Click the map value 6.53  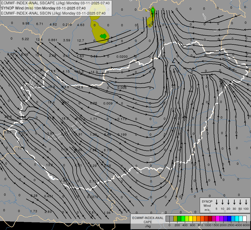coord(7,132)
